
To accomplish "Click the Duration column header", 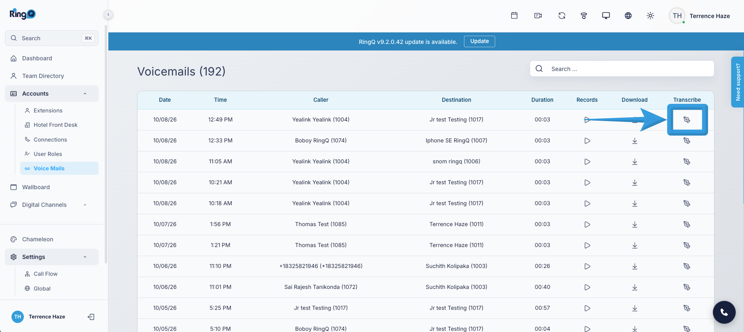I will tap(542, 100).
